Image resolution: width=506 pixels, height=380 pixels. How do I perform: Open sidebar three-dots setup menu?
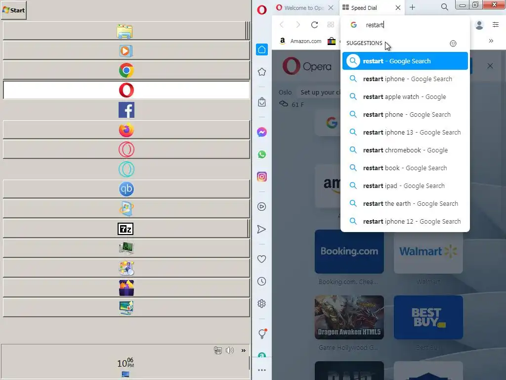pyautogui.click(x=262, y=370)
